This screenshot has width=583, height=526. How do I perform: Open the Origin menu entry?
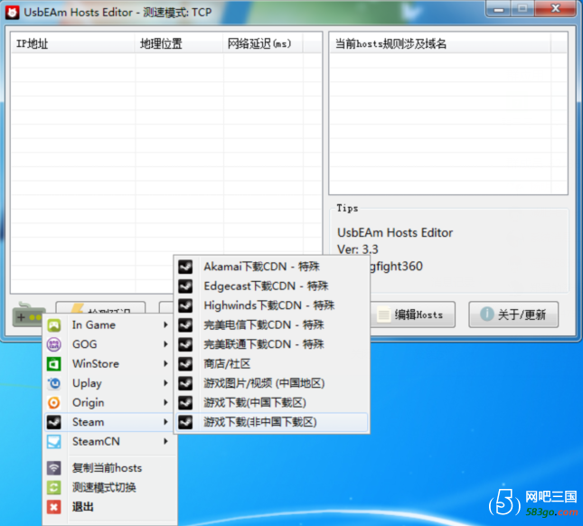109,402
